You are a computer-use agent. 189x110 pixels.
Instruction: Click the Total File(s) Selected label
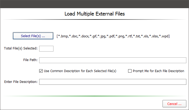click(21, 48)
